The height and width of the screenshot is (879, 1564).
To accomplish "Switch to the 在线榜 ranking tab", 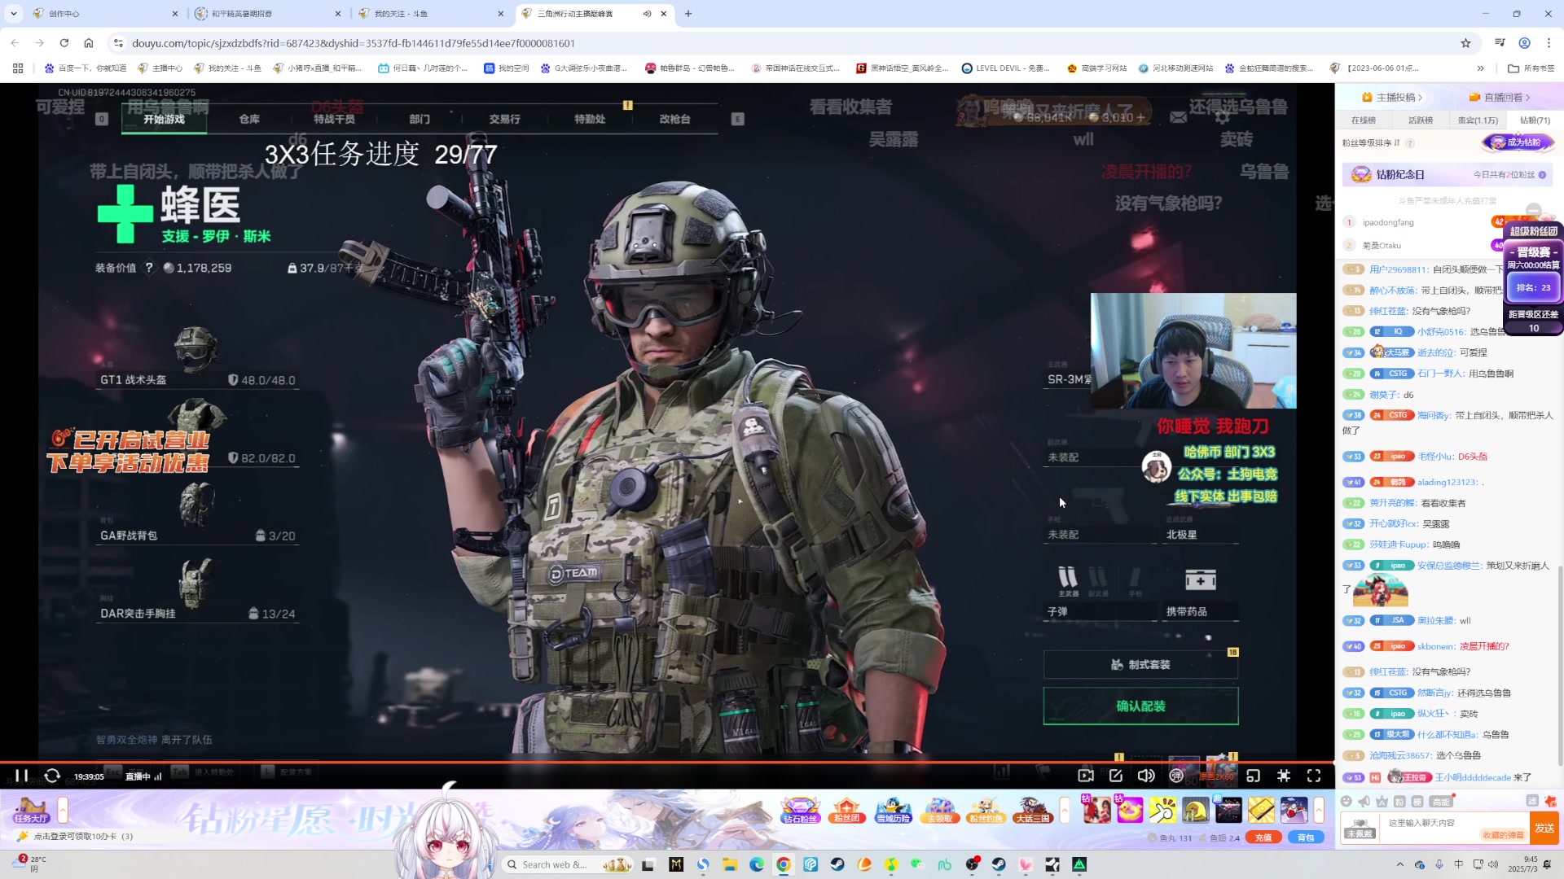I will 1364,120.
